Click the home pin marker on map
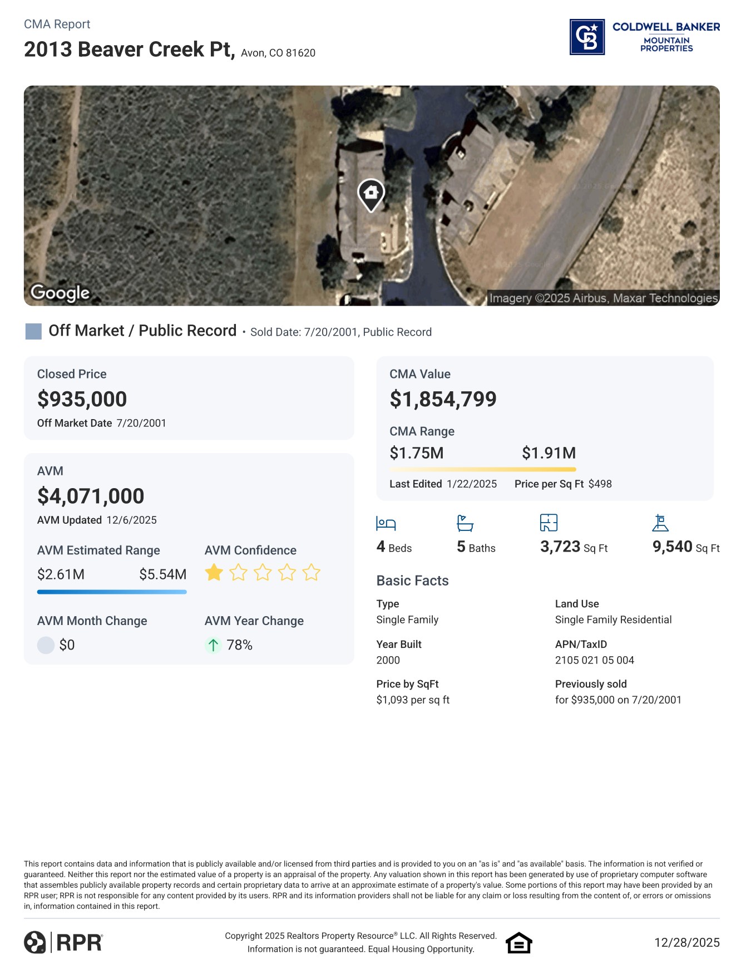The width and height of the screenshot is (741, 964). point(371,194)
